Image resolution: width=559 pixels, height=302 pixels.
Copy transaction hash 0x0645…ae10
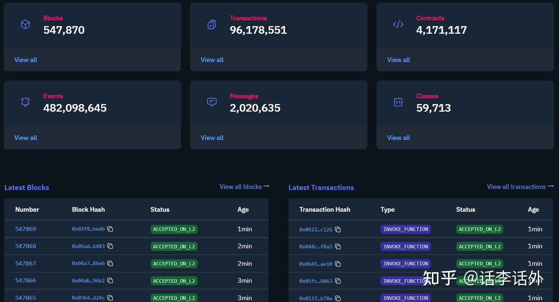338,264
